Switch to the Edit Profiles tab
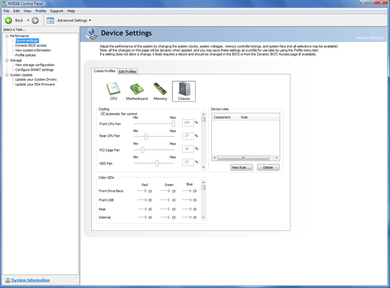 (x=127, y=72)
